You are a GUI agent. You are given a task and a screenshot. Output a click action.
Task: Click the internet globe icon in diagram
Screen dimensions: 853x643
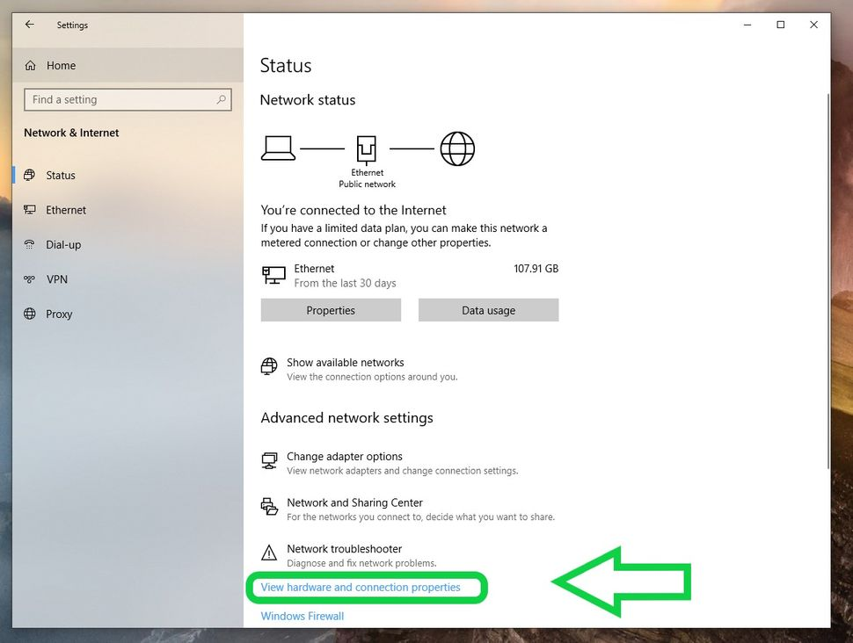coord(457,148)
